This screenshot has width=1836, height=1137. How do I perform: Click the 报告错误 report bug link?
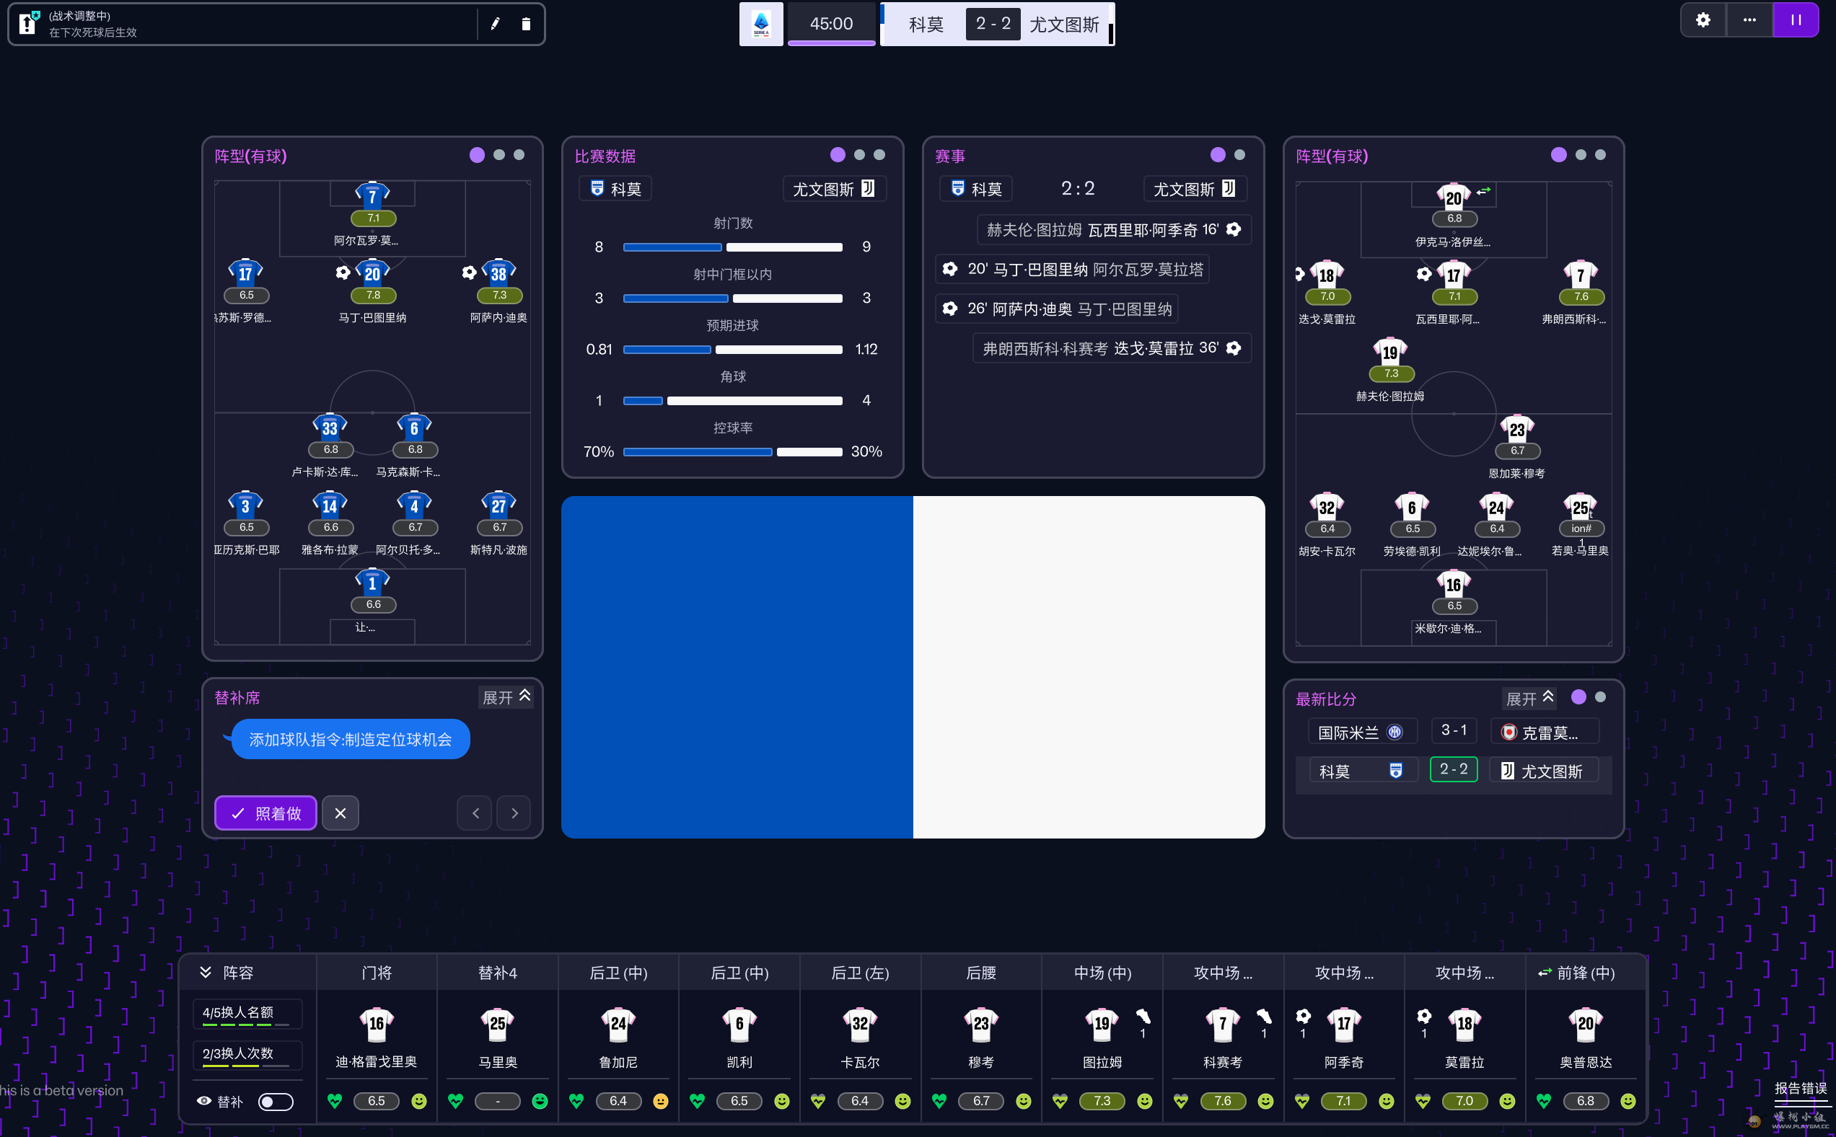pyautogui.click(x=1800, y=1088)
